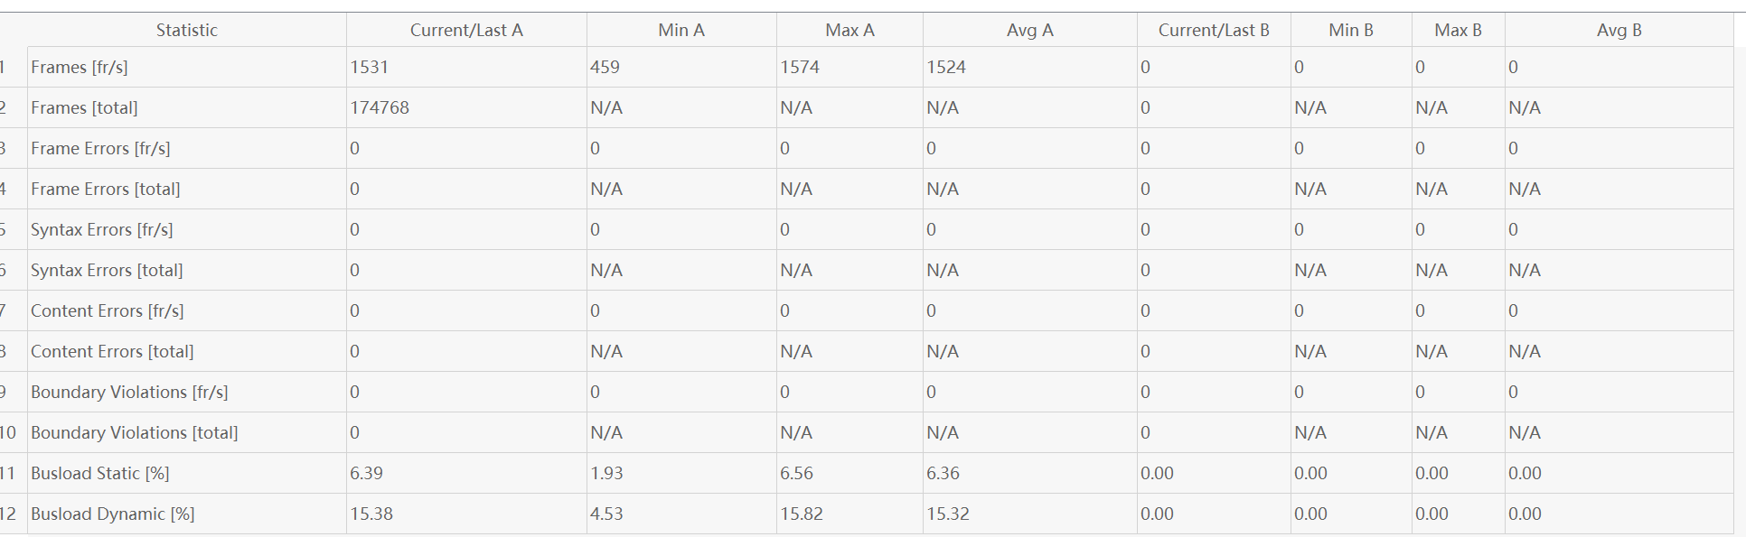Click the Current/Last B column header
This screenshot has height=537, width=1746.
pos(1214,30)
